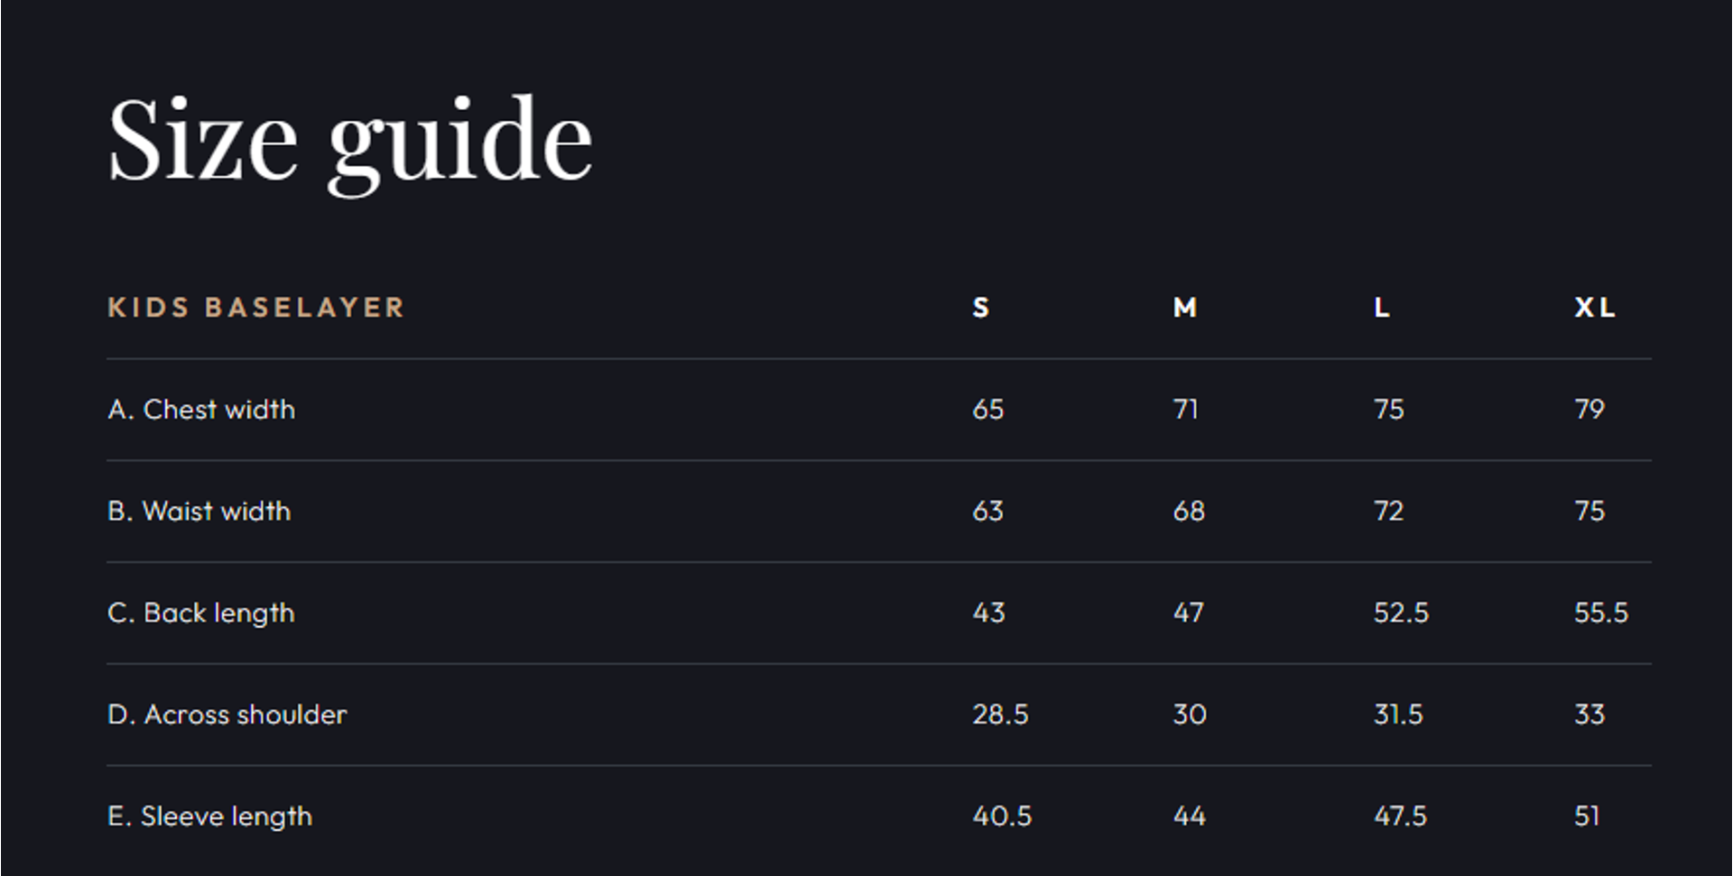Screen dimensions: 1733x876
Task: Click the M size column header
Action: pos(1185,308)
